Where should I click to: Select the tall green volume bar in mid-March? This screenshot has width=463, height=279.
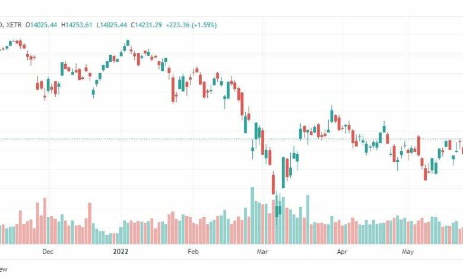coord(307,220)
